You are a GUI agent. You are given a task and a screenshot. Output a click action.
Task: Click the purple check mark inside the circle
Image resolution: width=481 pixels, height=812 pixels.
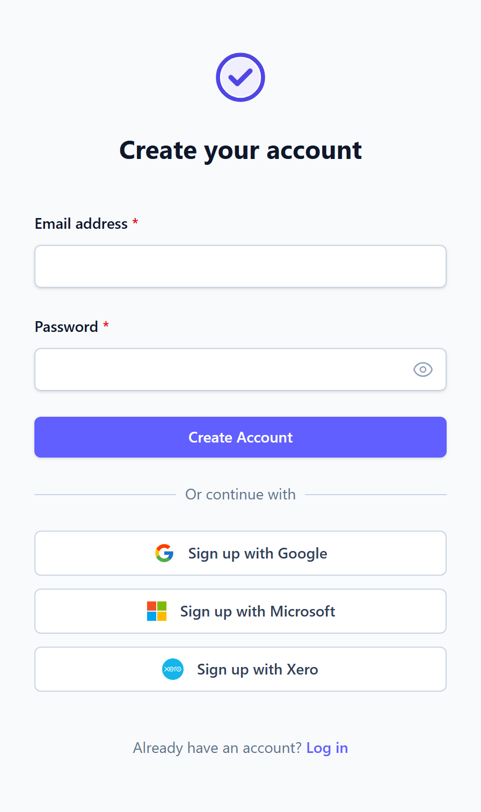(240, 77)
